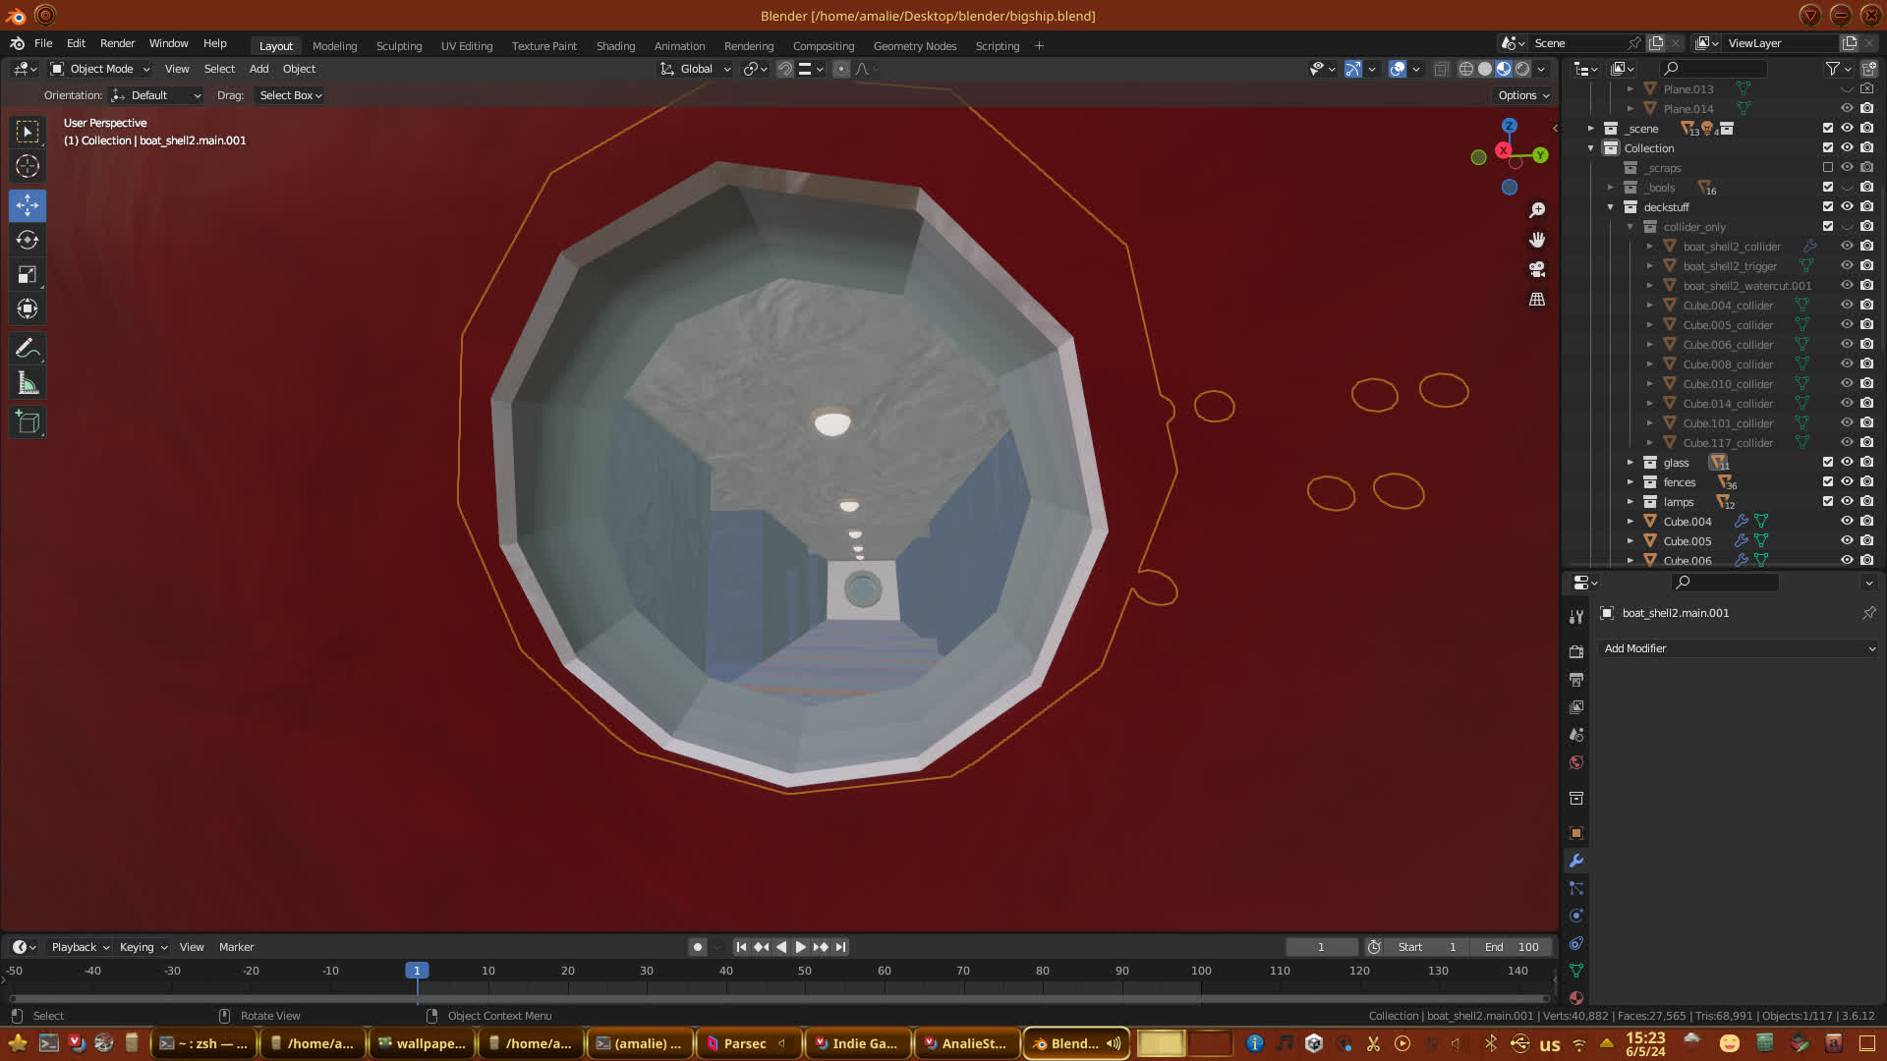The height and width of the screenshot is (1061, 1887).
Task: Switch to orthographic grid view icon
Action: [x=1537, y=299]
